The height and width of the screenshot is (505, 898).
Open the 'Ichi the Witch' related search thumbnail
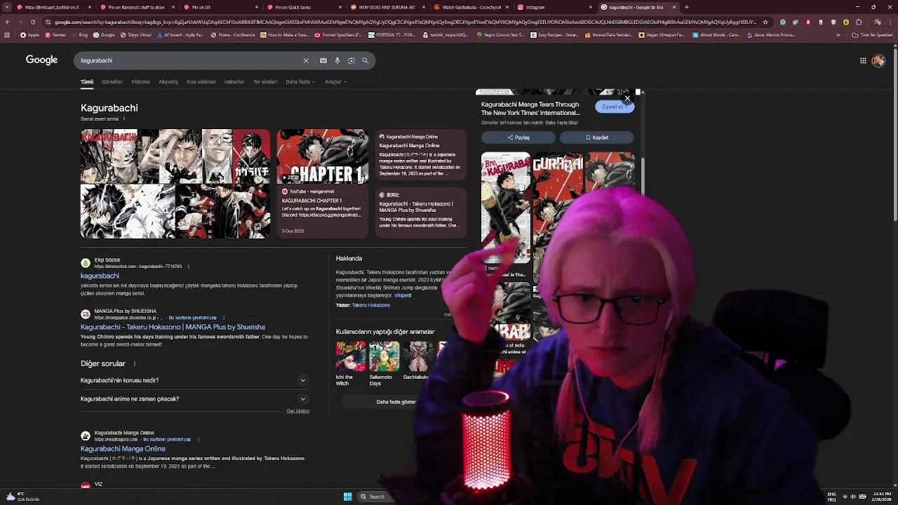tap(351, 356)
